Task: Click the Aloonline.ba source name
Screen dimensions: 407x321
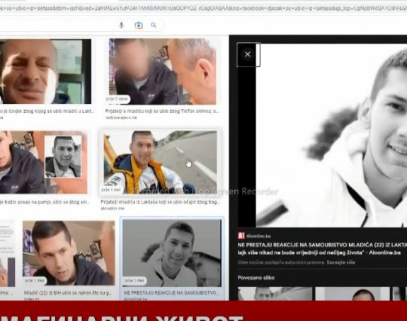Action: tap(258, 236)
